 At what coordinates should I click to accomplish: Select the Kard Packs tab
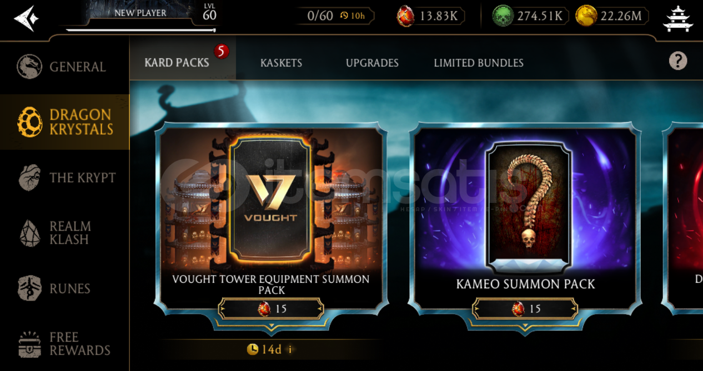click(177, 62)
